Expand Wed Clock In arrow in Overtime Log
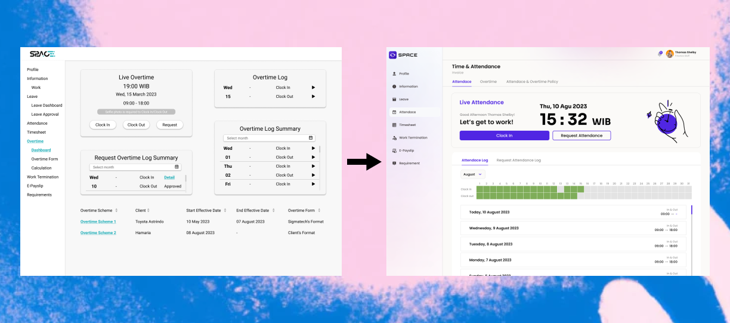730x323 pixels. pos(313,88)
